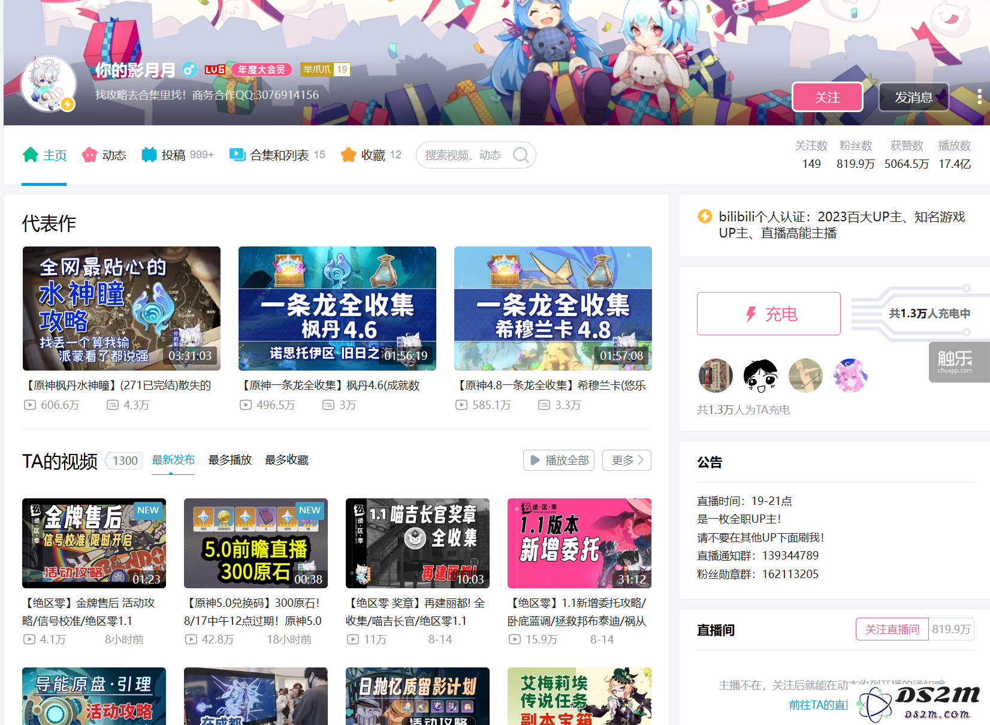This screenshot has height=725, width=990.
Task: Click the username 你的影月月
Action: coord(135,70)
